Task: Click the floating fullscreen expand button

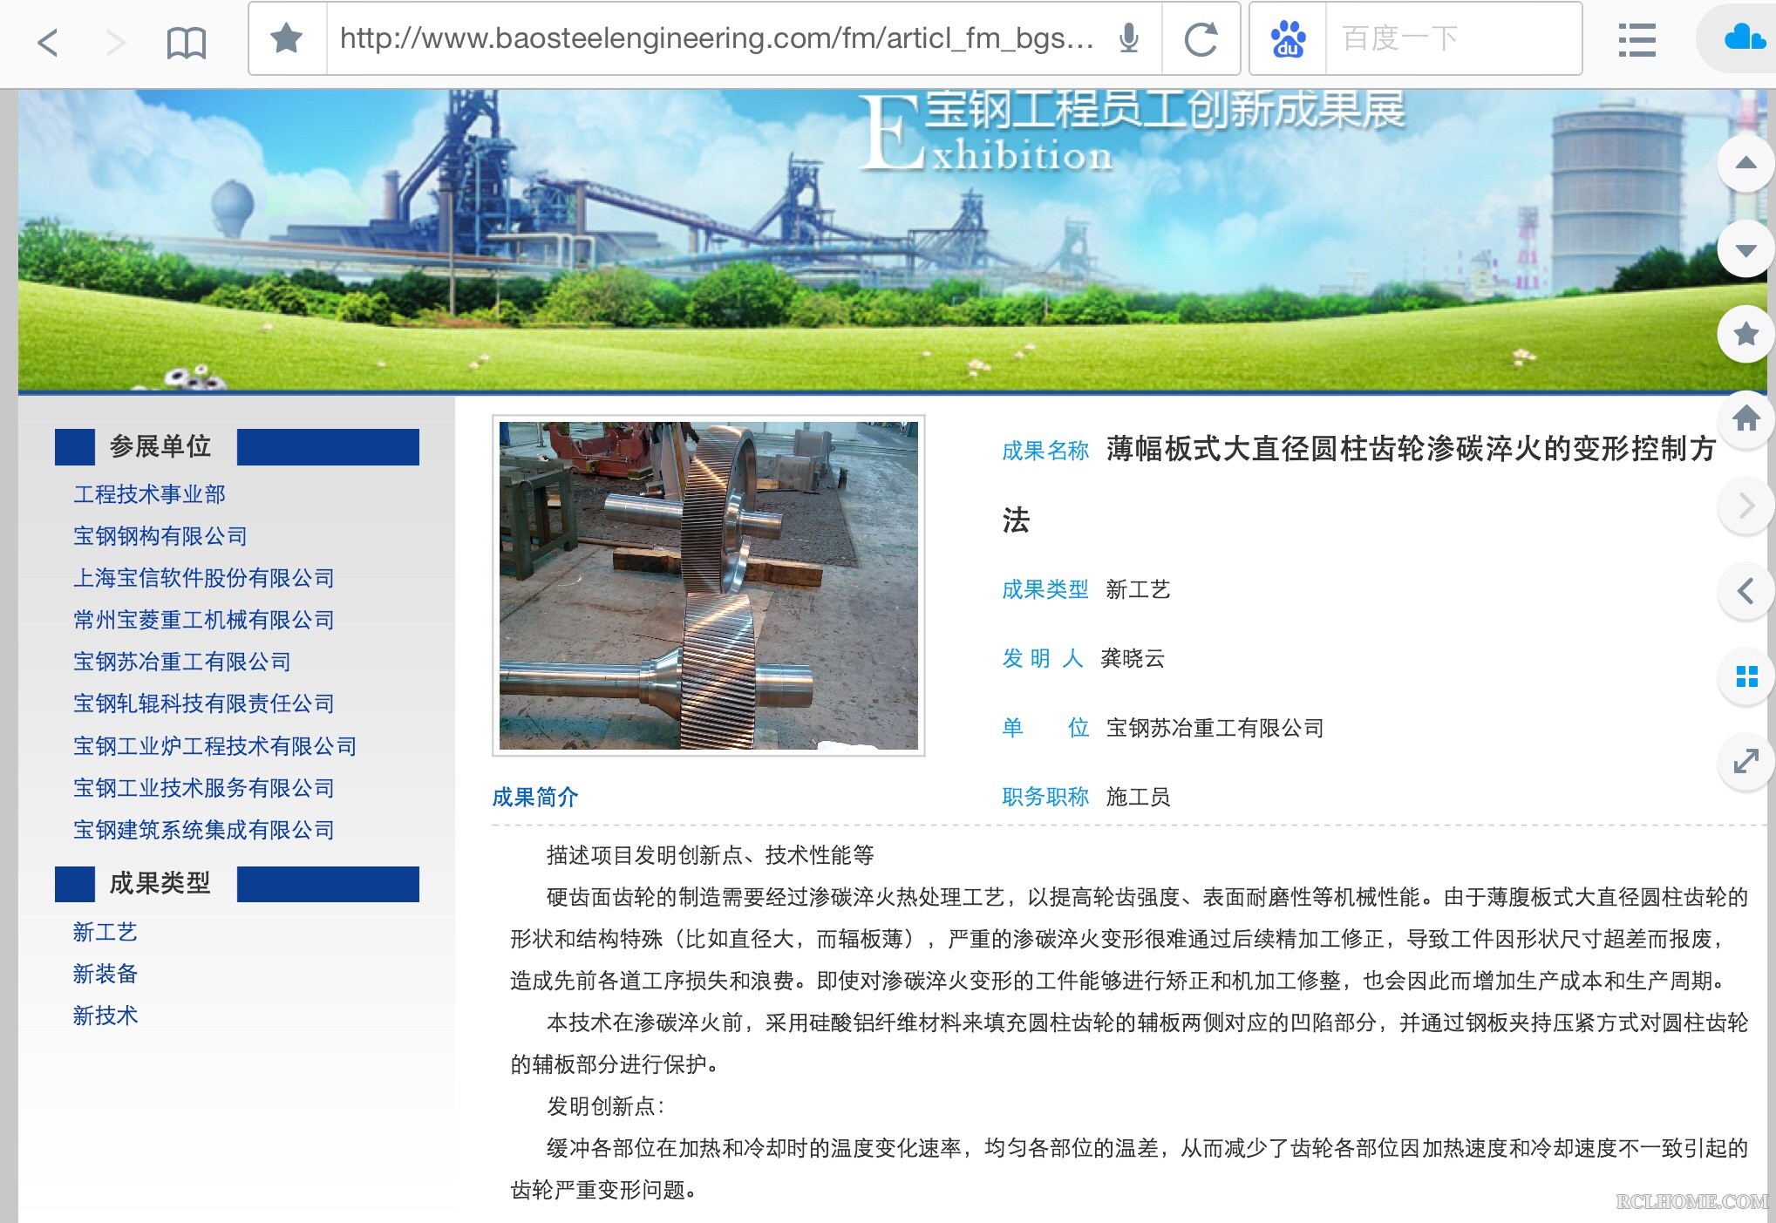Action: [x=1745, y=762]
